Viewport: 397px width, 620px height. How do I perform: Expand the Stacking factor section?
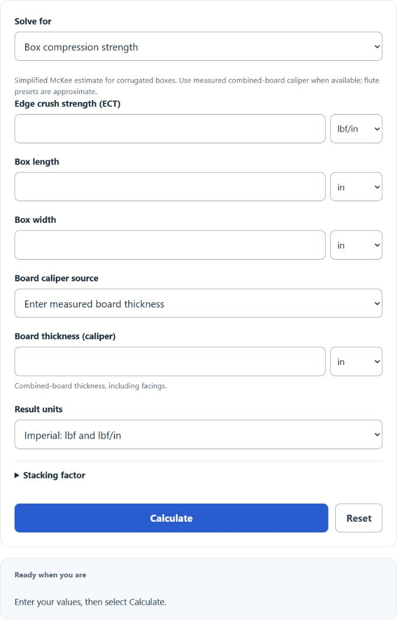click(x=50, y=476)
